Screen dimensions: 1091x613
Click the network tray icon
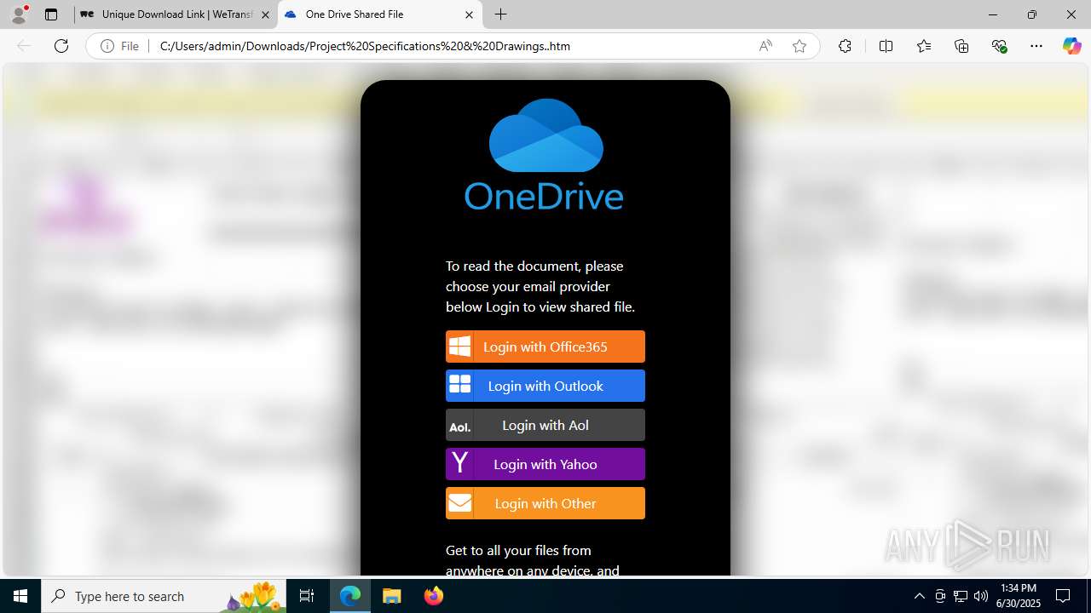[961, 596]
